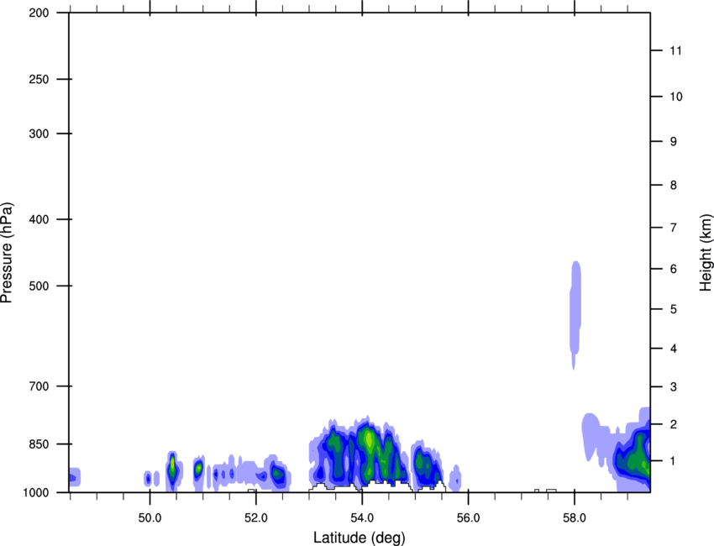Click the tall mid-level plume at 58 degrees
The height and width of the screenshot is (546, 714).
tap(575, 314)
